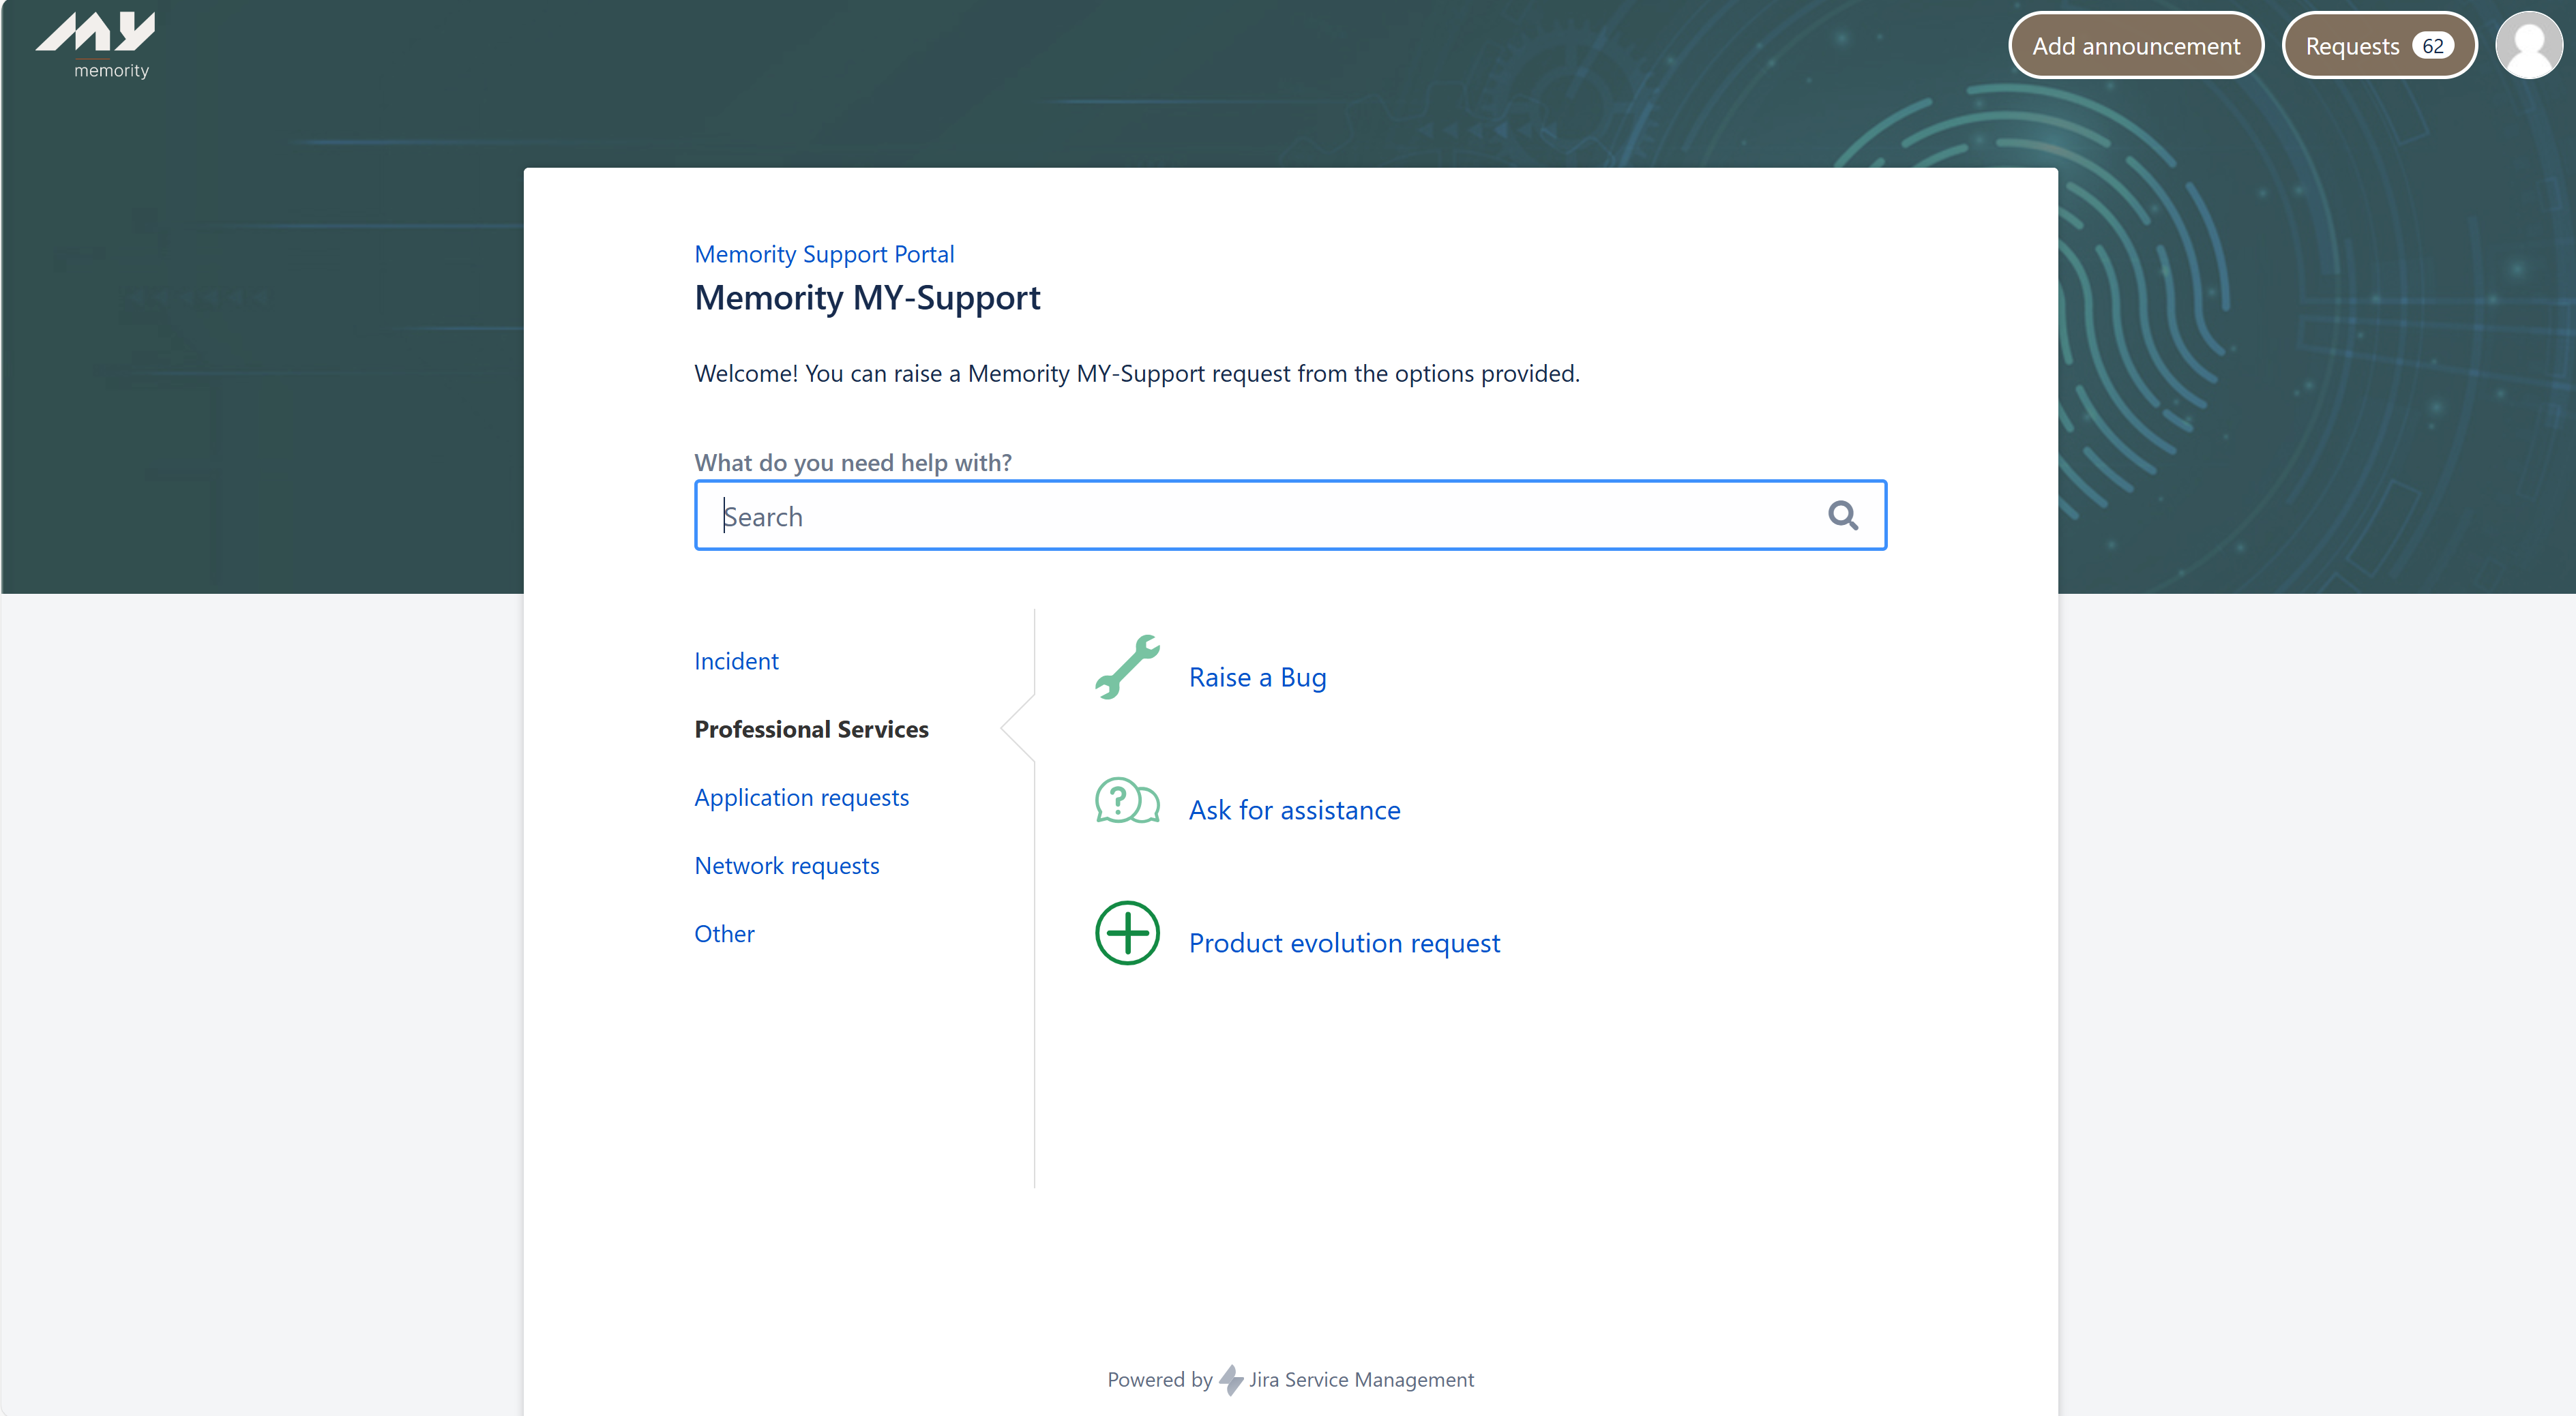Click the Memority logo in header
Viewport: 2576px width, 1416px height.
click(96, 44)
